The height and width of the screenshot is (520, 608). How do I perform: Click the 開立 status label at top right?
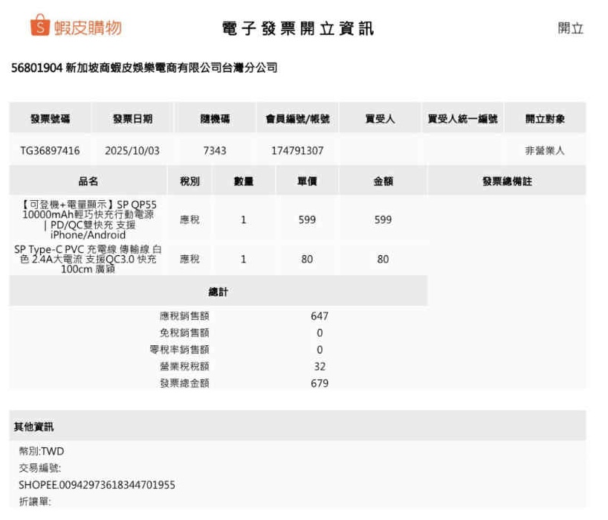[570, 28]
